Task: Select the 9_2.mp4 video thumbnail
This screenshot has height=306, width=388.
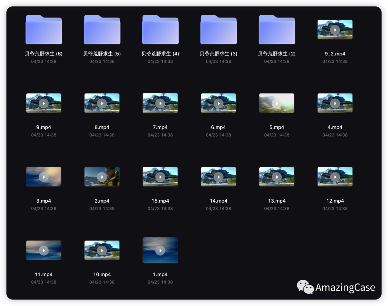Action: pyautogui.click(x=335, y=30)
